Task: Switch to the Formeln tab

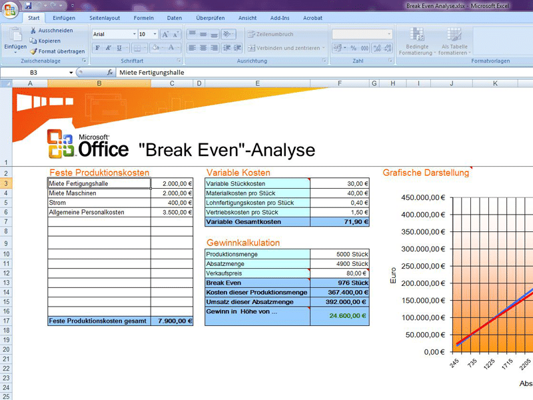Action: tap(143, 18)
